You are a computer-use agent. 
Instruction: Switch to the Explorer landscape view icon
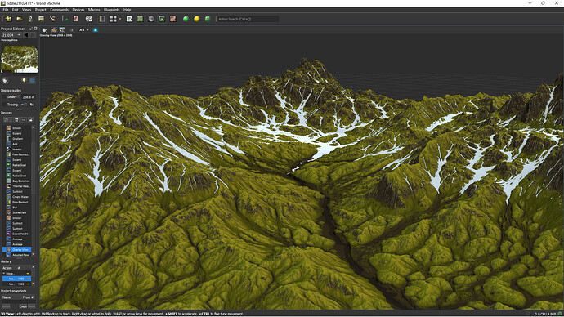162,19
